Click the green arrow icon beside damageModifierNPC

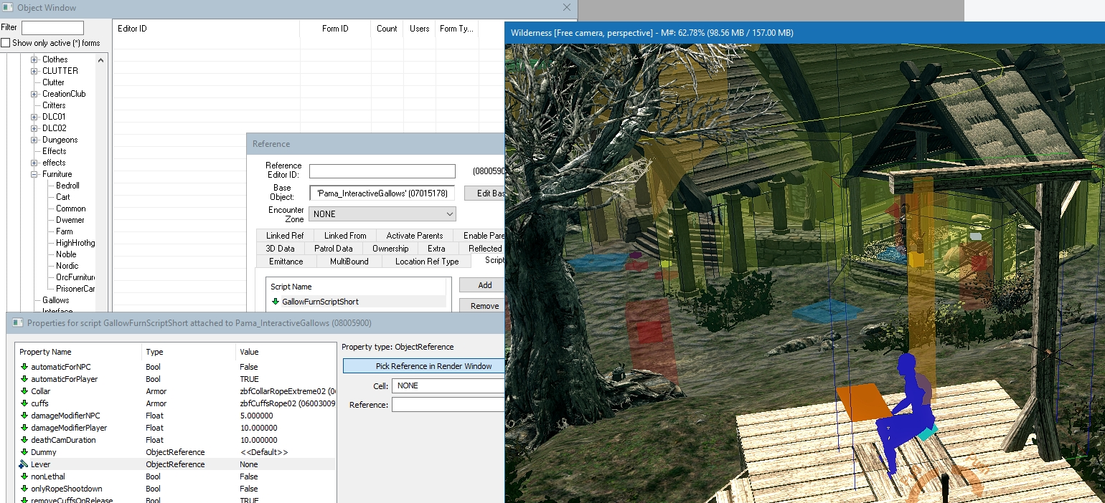24,416
